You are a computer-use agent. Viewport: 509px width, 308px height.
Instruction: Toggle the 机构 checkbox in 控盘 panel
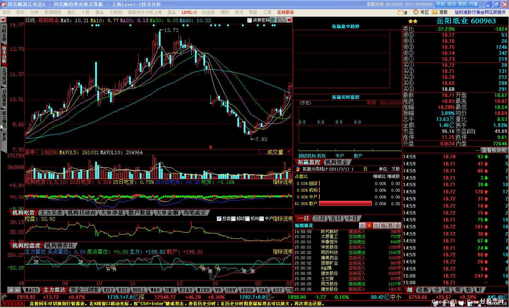coord(247,219)
